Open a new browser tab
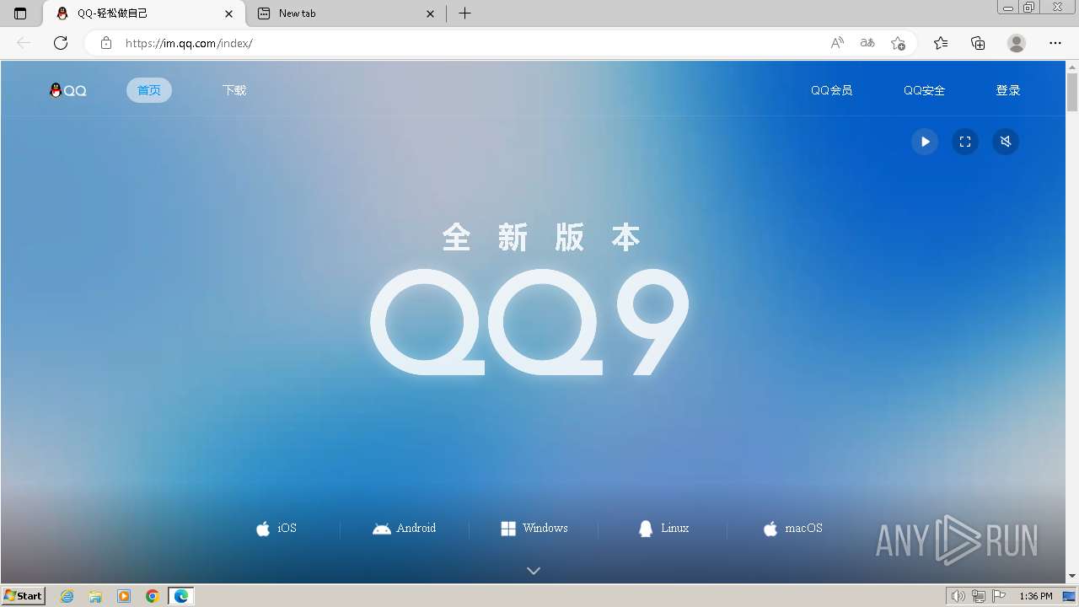This screenshot has height=607, width=1079. (x=464, y=13)
